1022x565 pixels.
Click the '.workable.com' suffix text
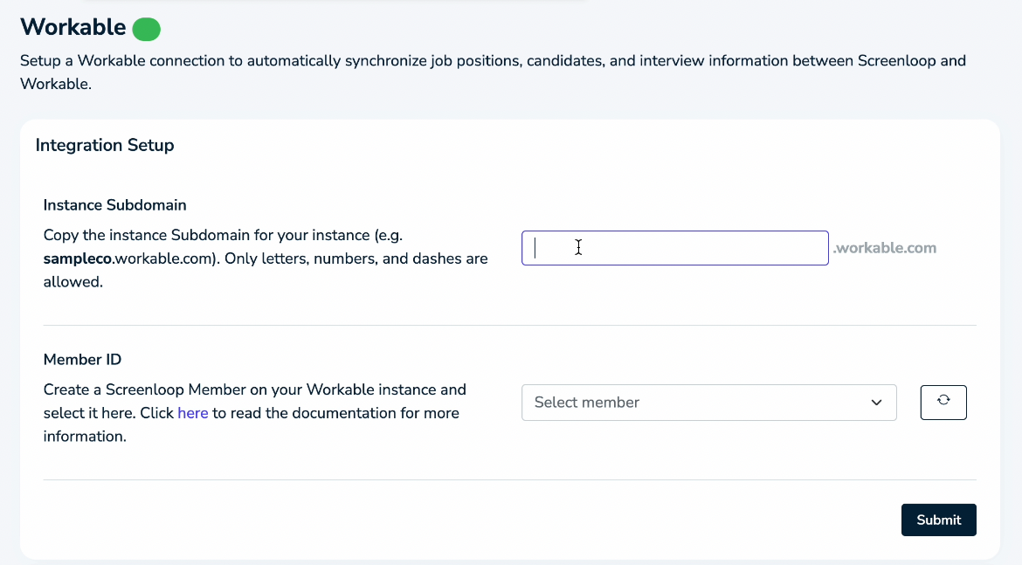click(885, 248)
